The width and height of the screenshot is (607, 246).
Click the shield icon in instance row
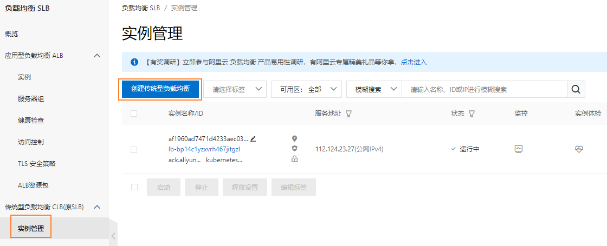(x=294, y=148)
